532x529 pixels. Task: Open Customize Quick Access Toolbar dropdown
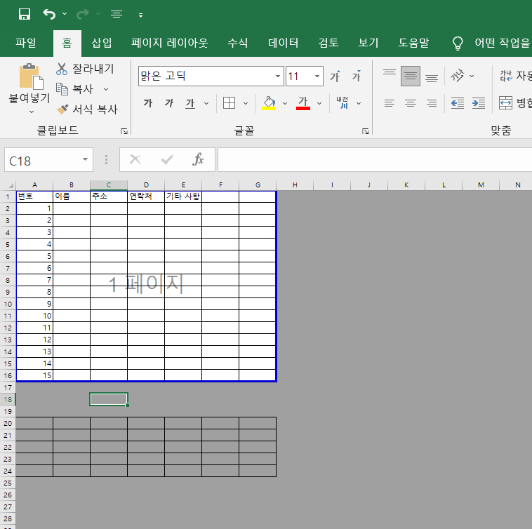click(x=140, y=15)
